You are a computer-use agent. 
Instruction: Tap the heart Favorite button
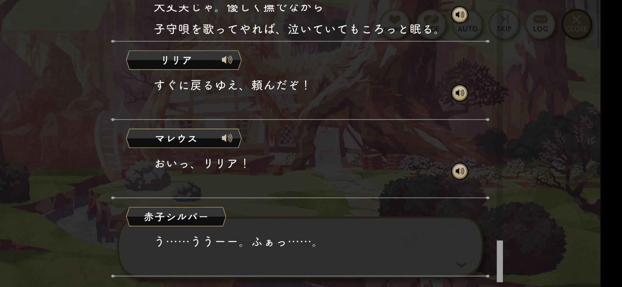394,24
